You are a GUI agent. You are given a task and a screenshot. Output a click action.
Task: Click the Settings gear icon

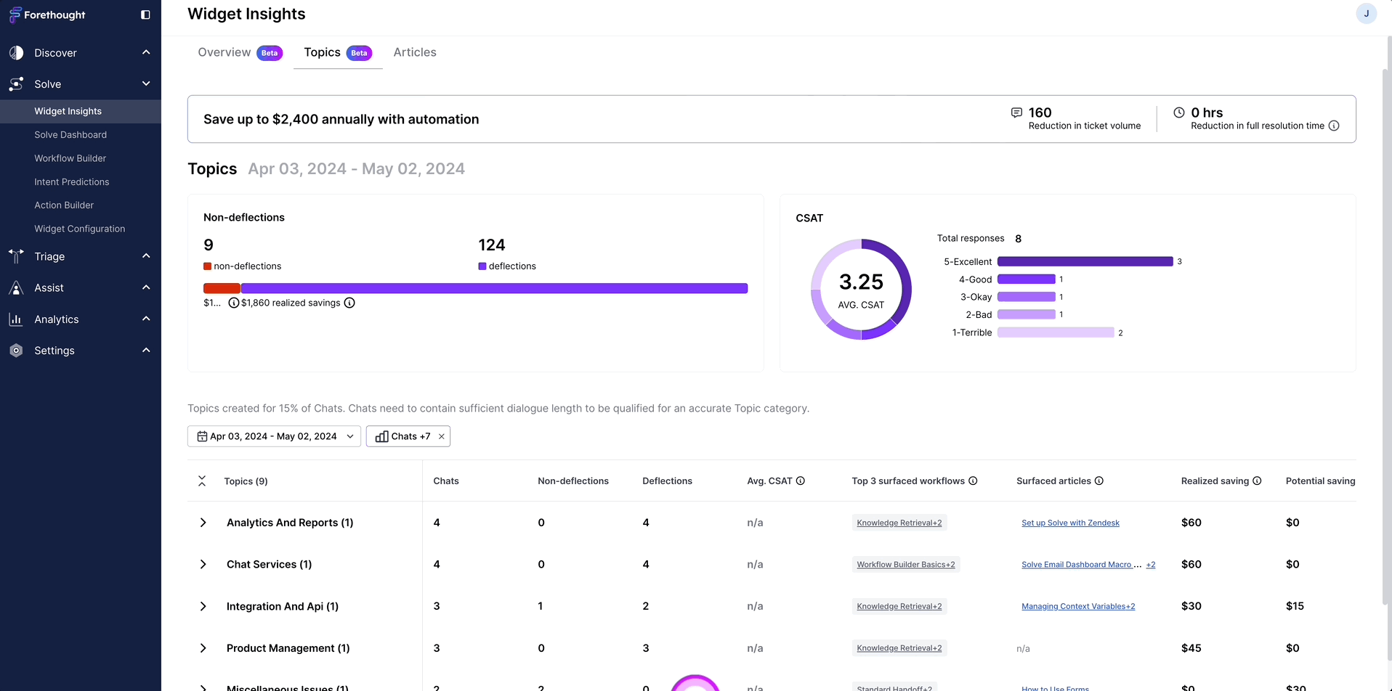[16, 351]
